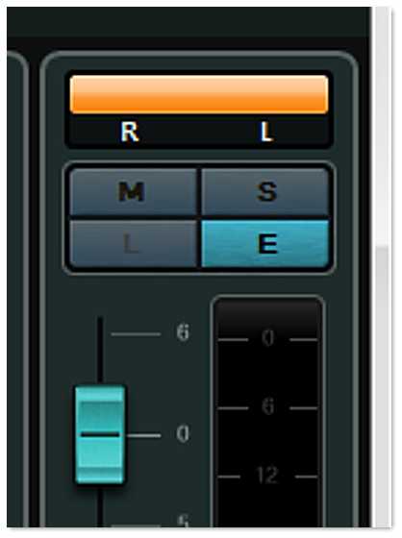Solo the channel with the S button
Viewport: 402px width, 538px height.
265,191
